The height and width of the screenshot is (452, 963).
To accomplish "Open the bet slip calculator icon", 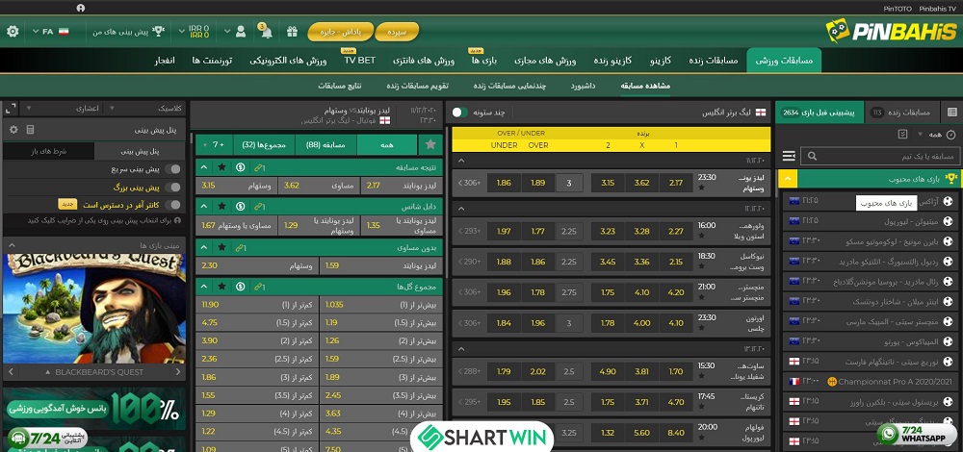I will coord(30,130).
